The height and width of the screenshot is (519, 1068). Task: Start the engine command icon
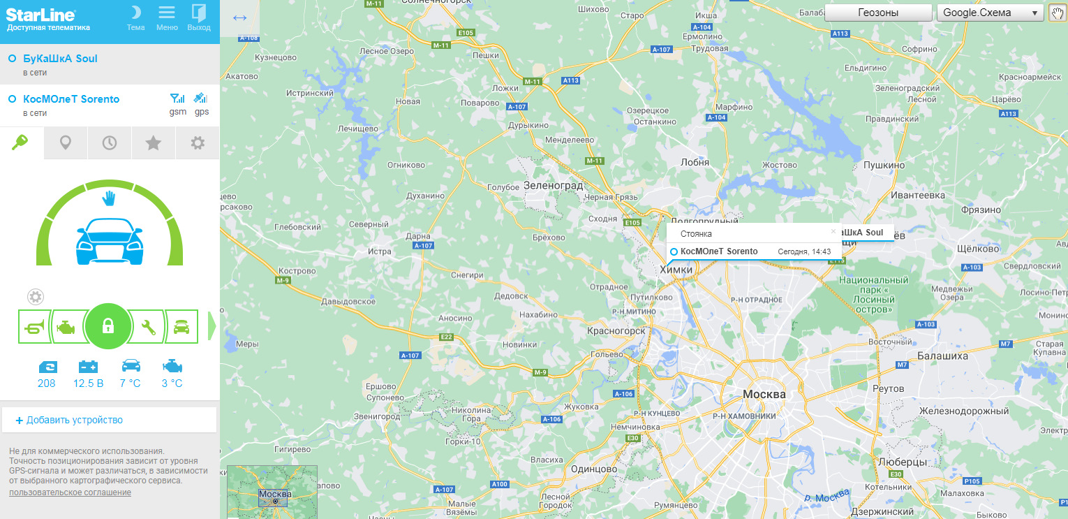coord(67,327)
